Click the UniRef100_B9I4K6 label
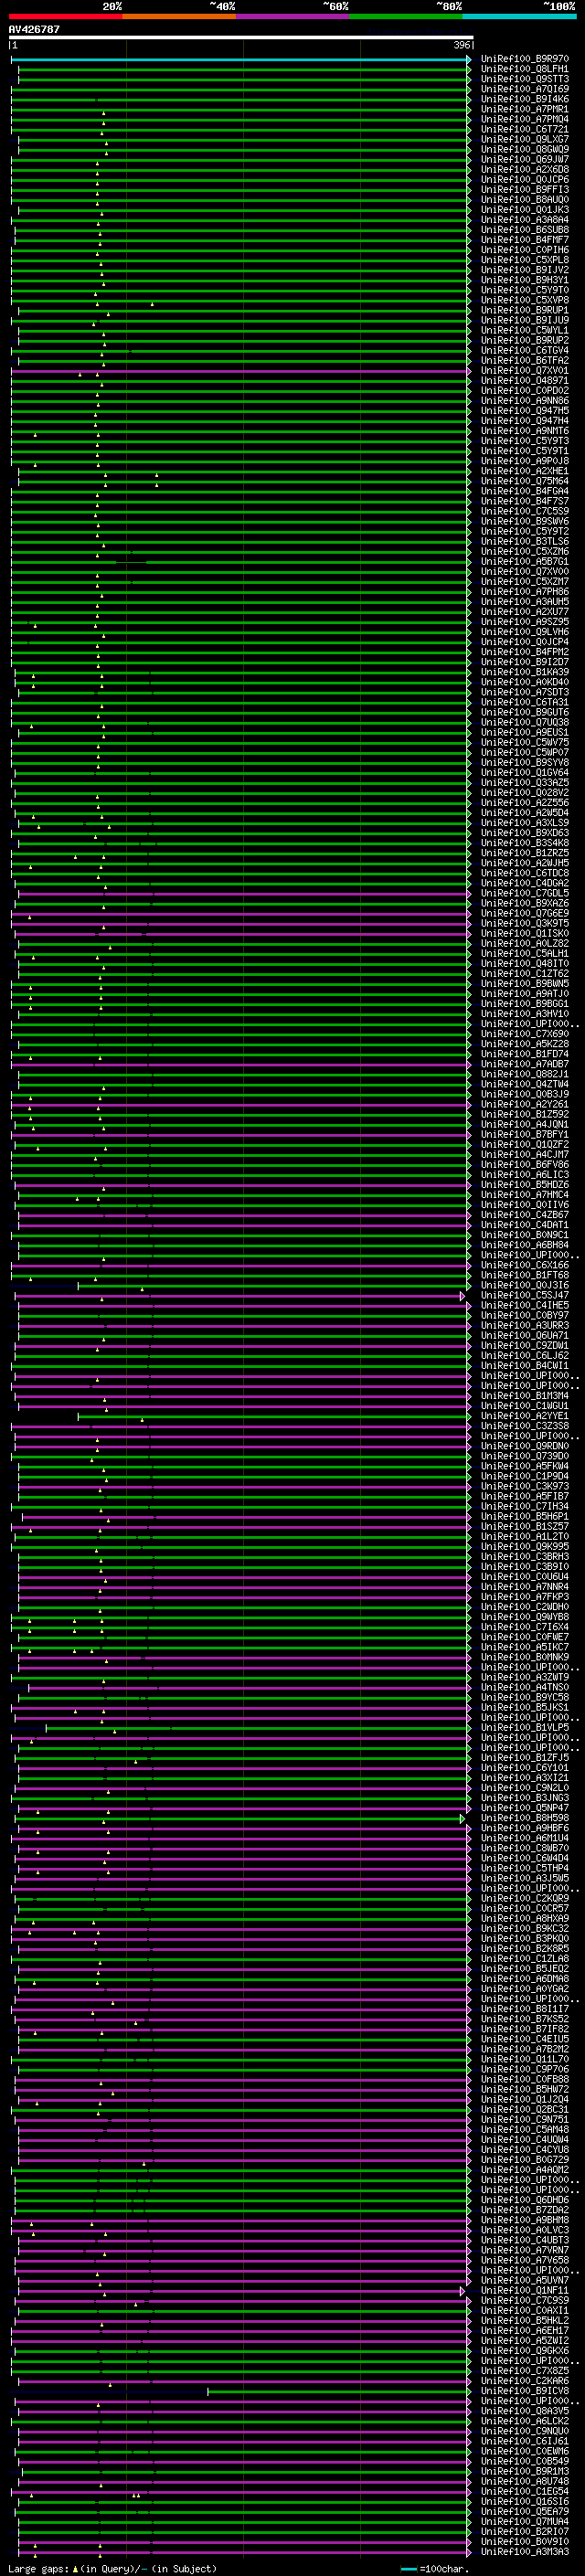The height and width of the screenshot is (2576, 585). (524, 99)
